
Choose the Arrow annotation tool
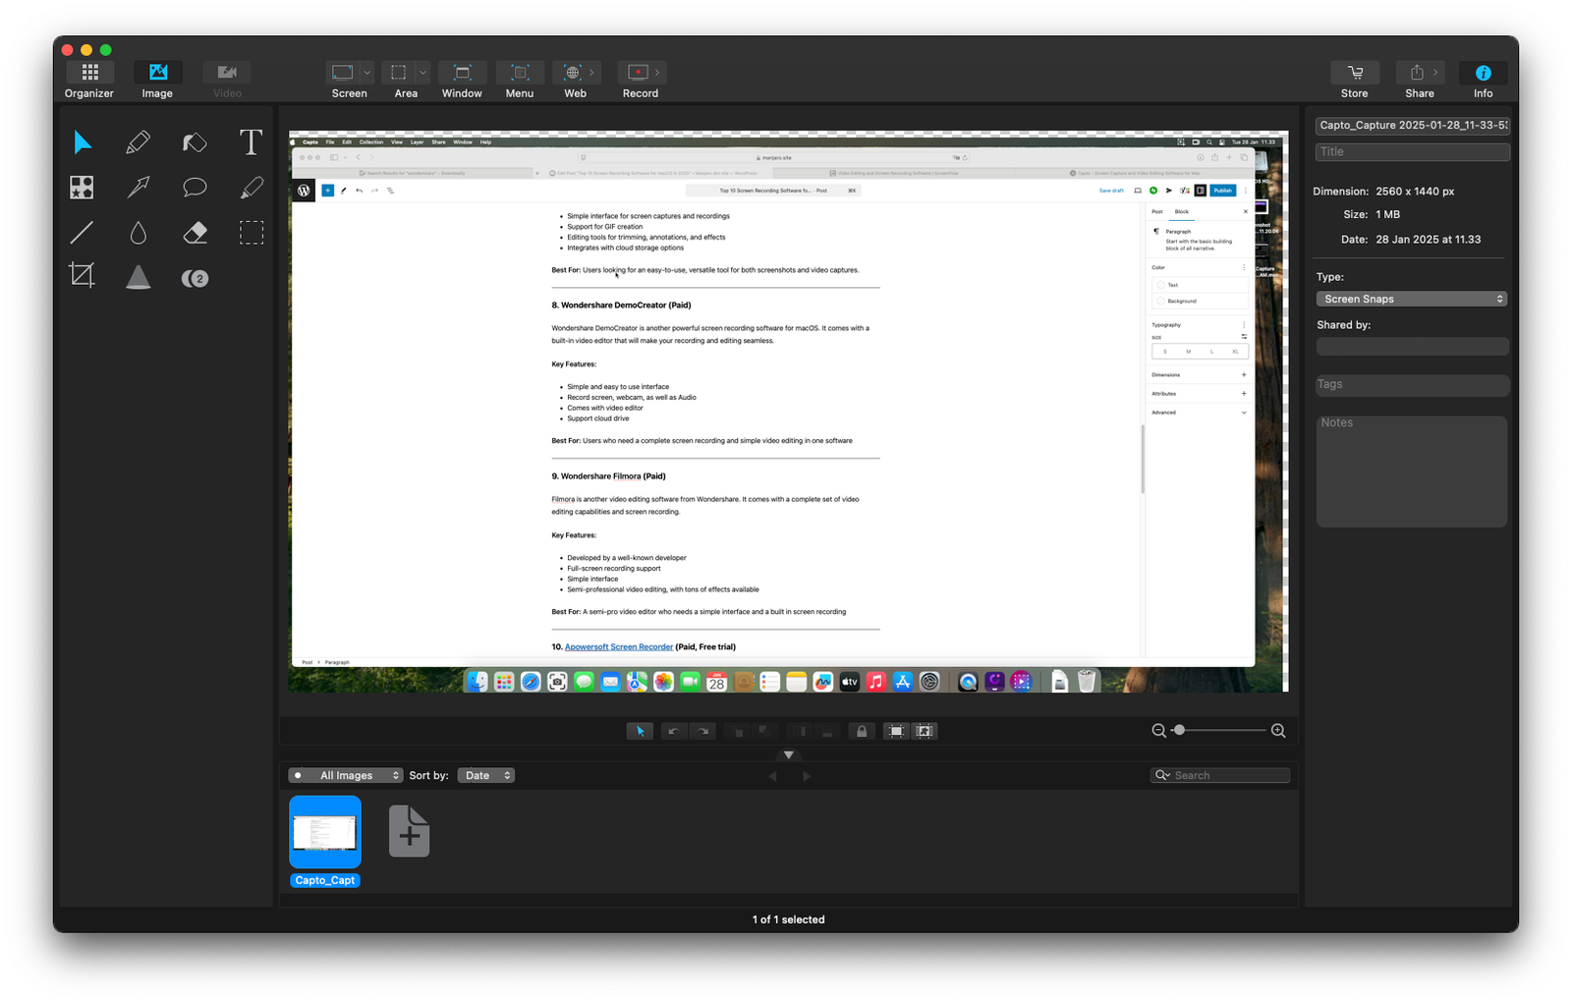point(139,188)
